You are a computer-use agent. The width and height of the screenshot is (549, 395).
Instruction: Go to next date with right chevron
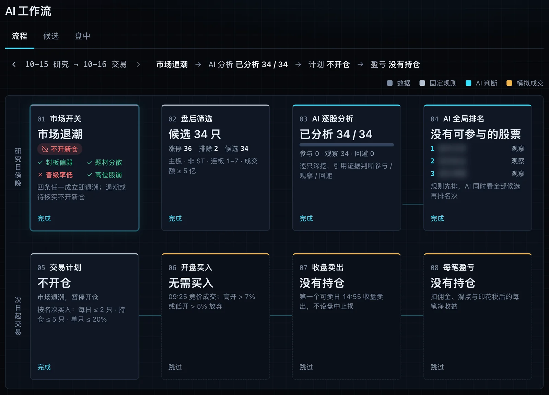coord(138,64)
